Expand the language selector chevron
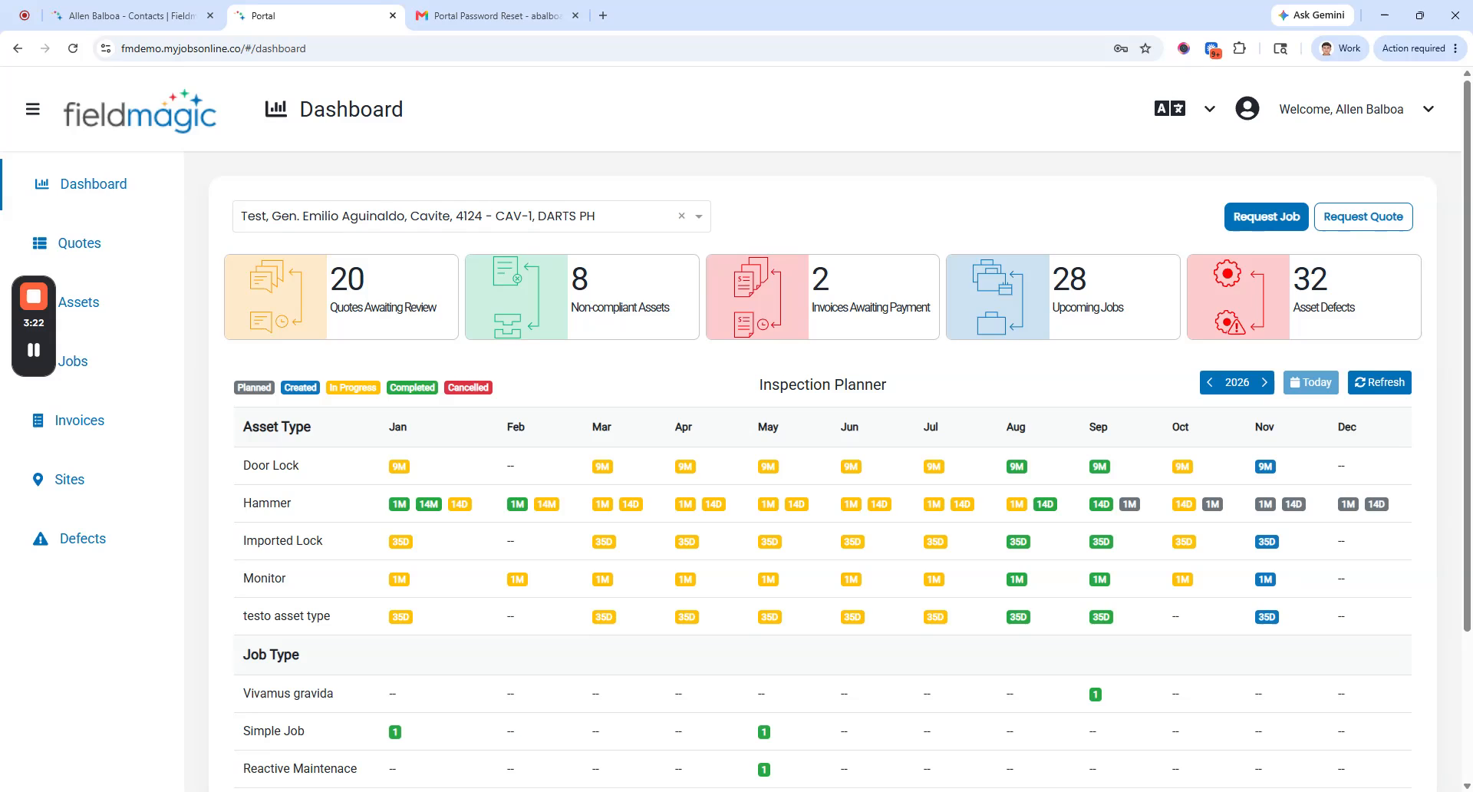This screenshot has width=1473, height=792. (x=1210, y=109)
